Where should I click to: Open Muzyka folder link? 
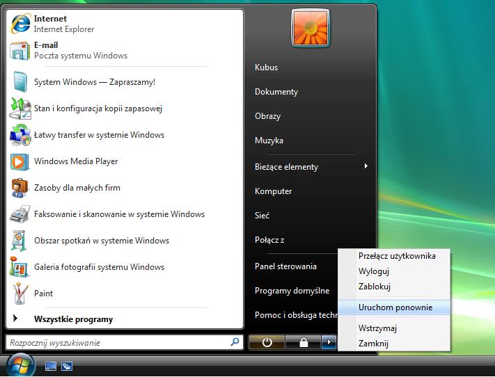269,141
